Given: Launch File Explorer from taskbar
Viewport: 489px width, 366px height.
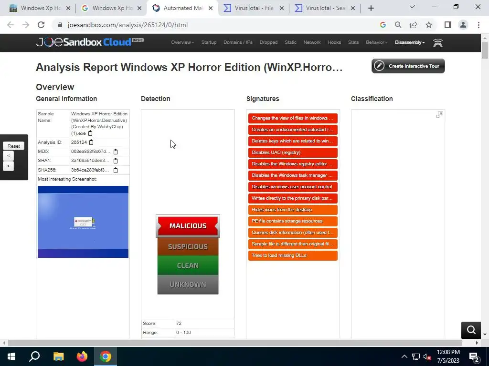Looking at the screenshot, I should click(x=58, y=356).
